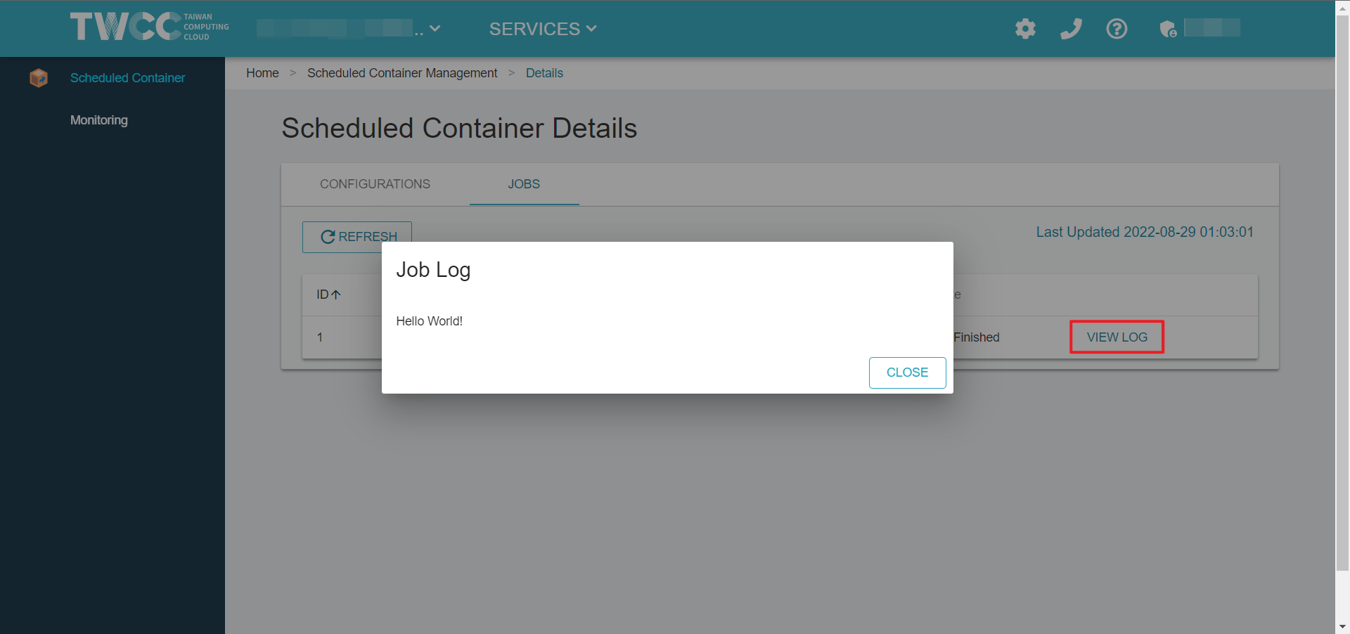This screenshot has width=1350, height=634.
Task: Switch to the CONFIGURATIONS tab
Action: click(x=375, y=184)
